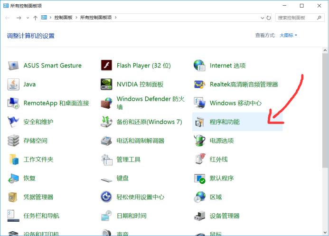
Task: Open the 大图标 view mode dropdown
Action: [x=288, y=35]
